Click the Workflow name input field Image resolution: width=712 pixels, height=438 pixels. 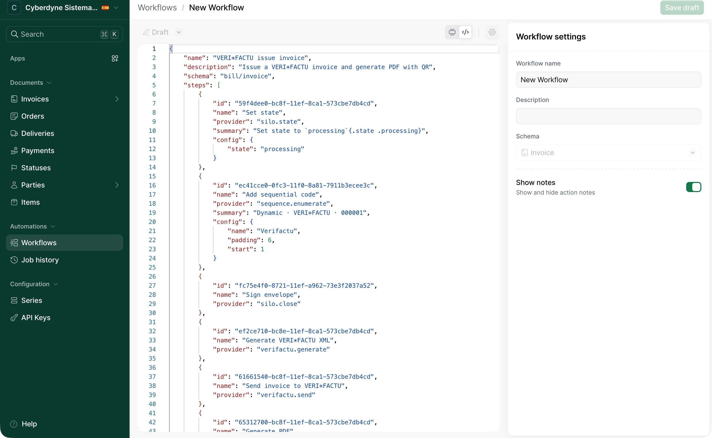pyautogui.click(x=608, y=80)
